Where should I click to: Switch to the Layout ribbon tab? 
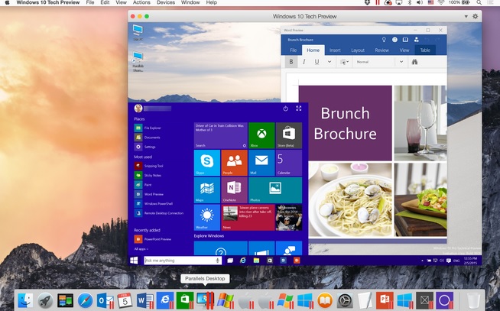point(358,50)
